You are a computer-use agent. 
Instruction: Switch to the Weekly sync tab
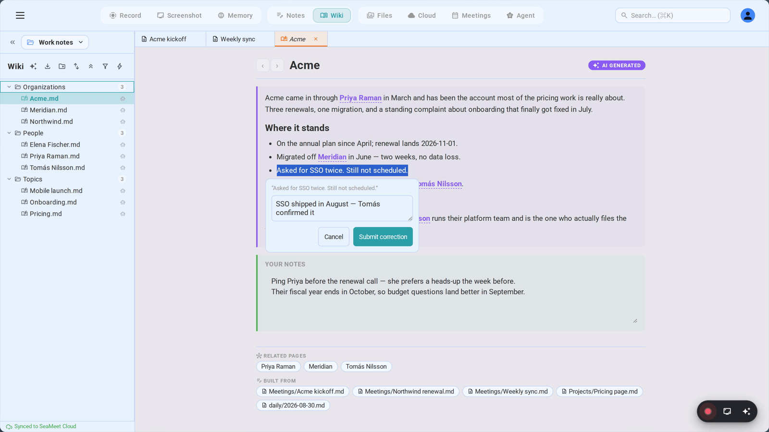point(240,39)
